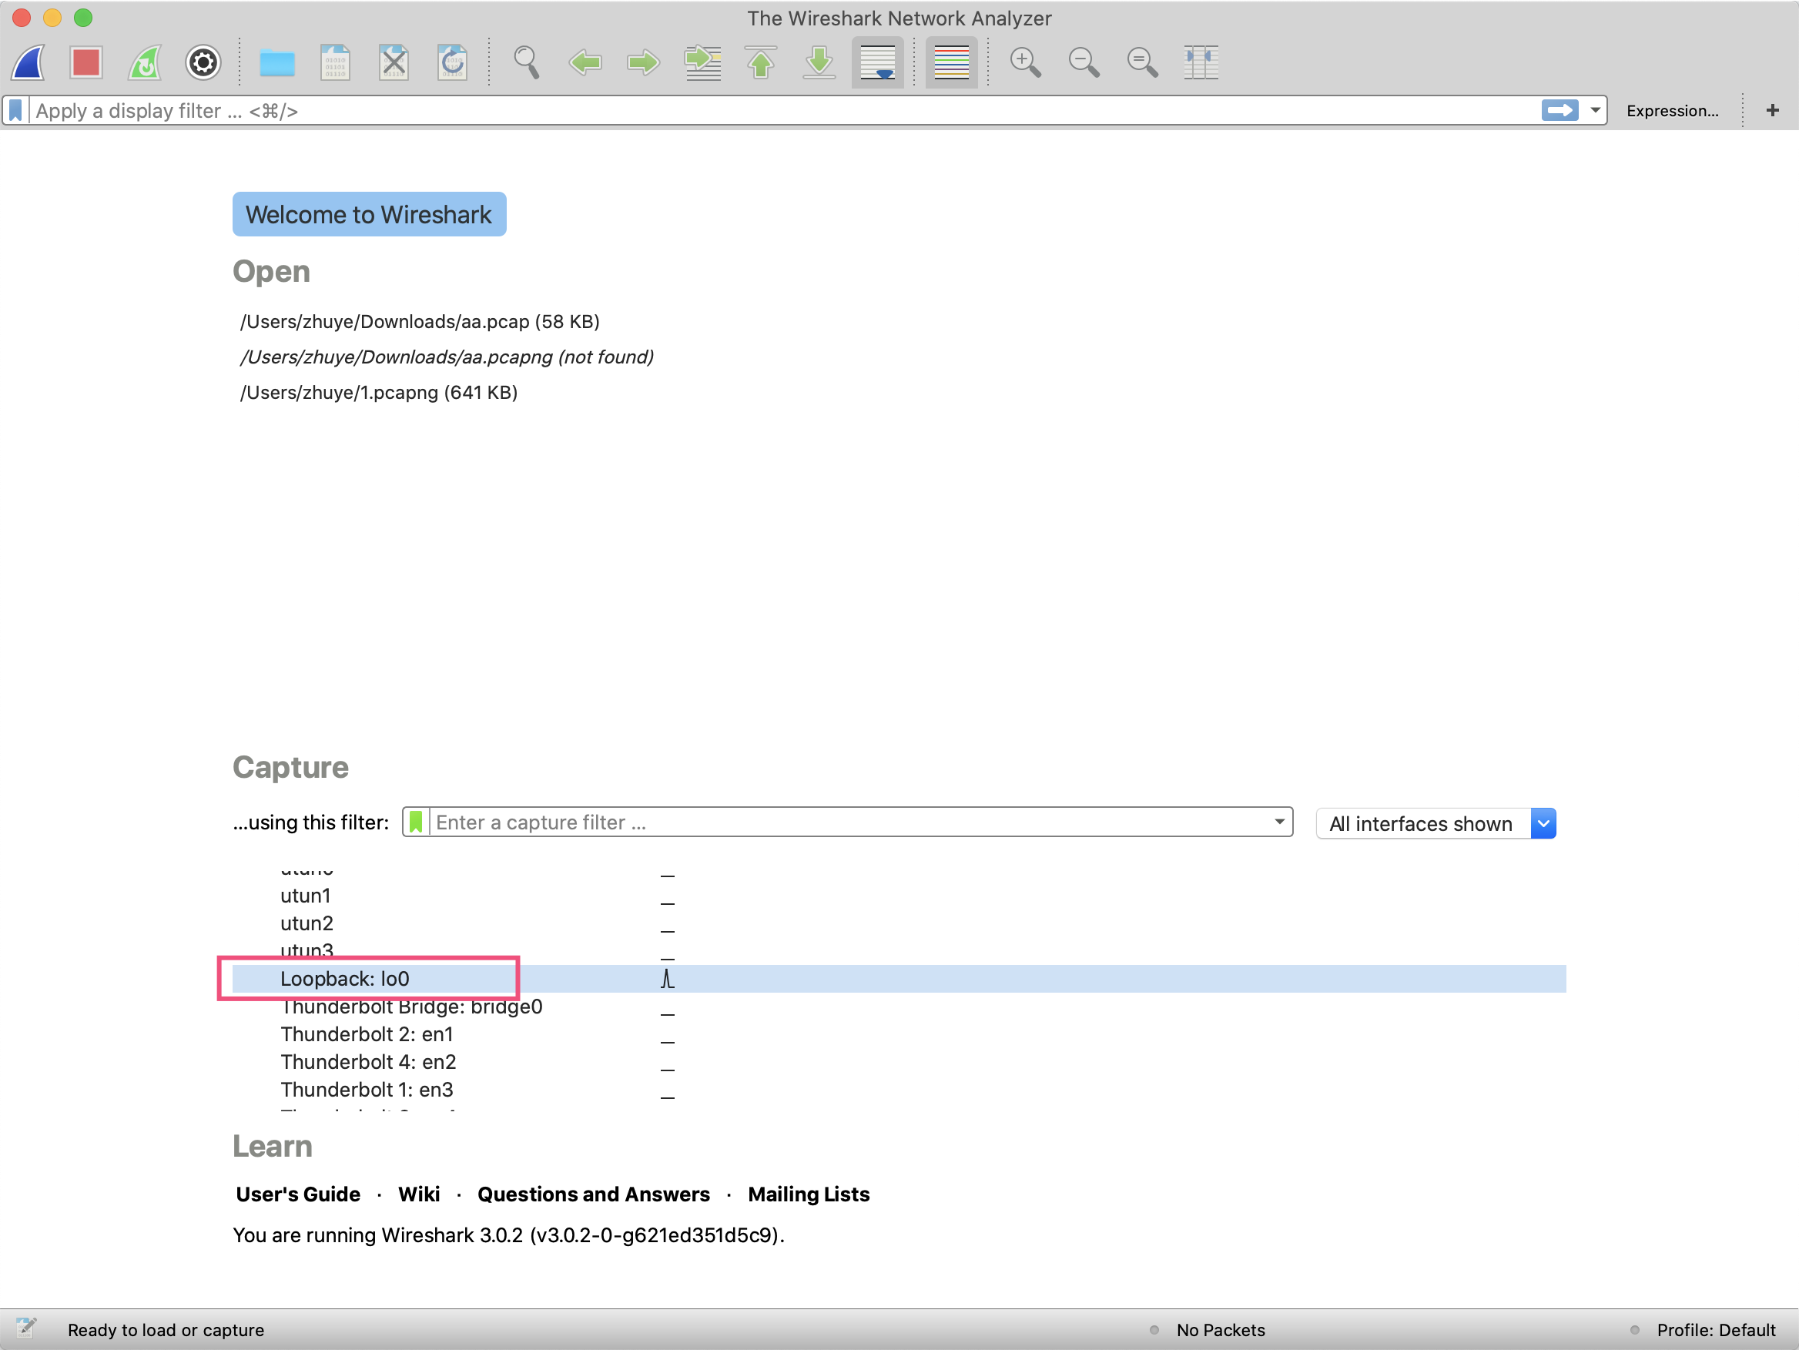
Task: Toggle packet list colorize rules button
Action: tap(951, 62)
